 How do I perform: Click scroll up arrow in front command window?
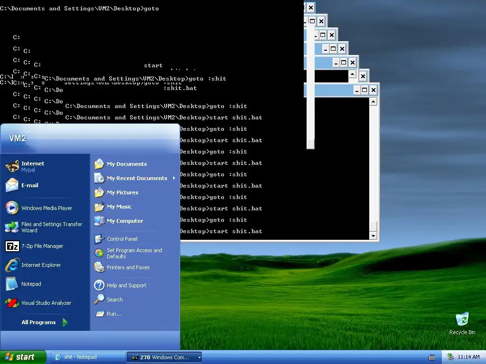point(373,101)
